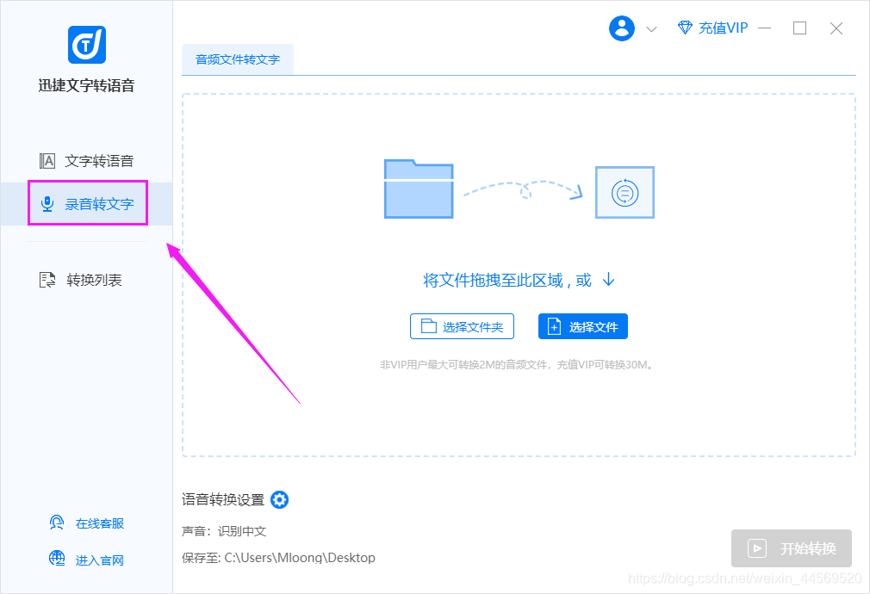Select 录音转文字 in the sidebar
The height and width of the screenshot is (594, 870).
pyautogui.click(x=86, y=203)
